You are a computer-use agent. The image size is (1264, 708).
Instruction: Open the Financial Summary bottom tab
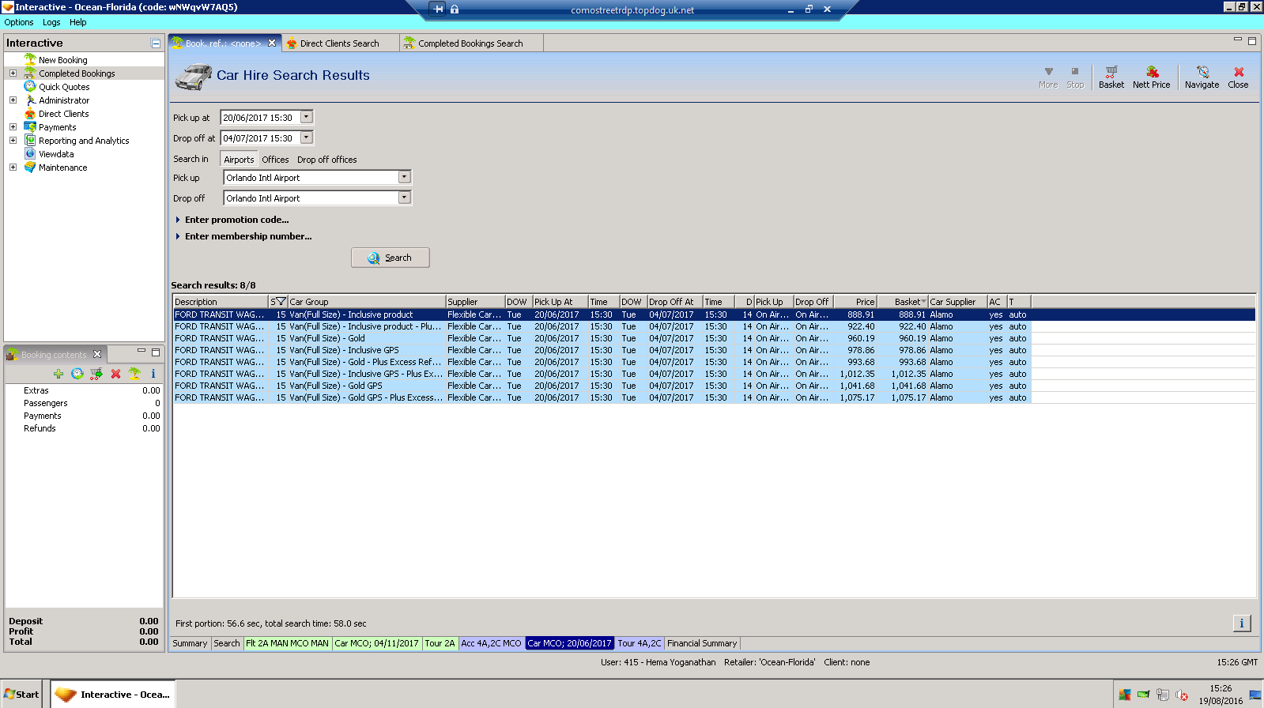click(x=701, y=643)
